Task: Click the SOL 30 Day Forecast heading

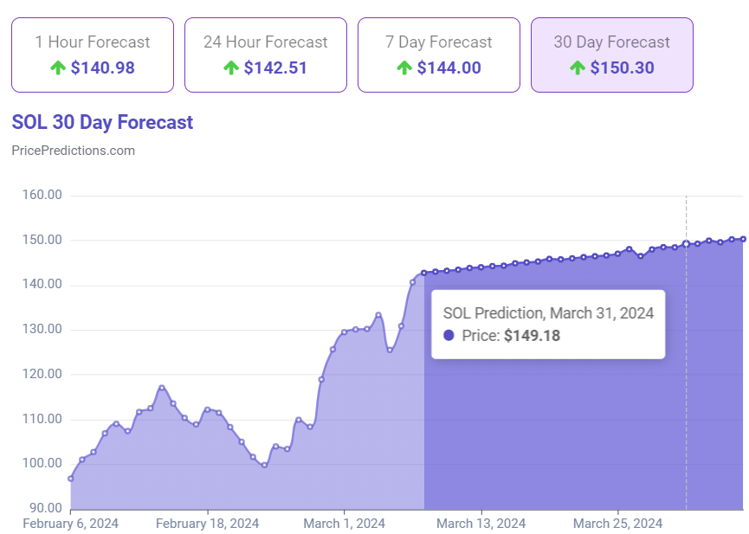Action: pyautogui.click(x=102, y=122)
